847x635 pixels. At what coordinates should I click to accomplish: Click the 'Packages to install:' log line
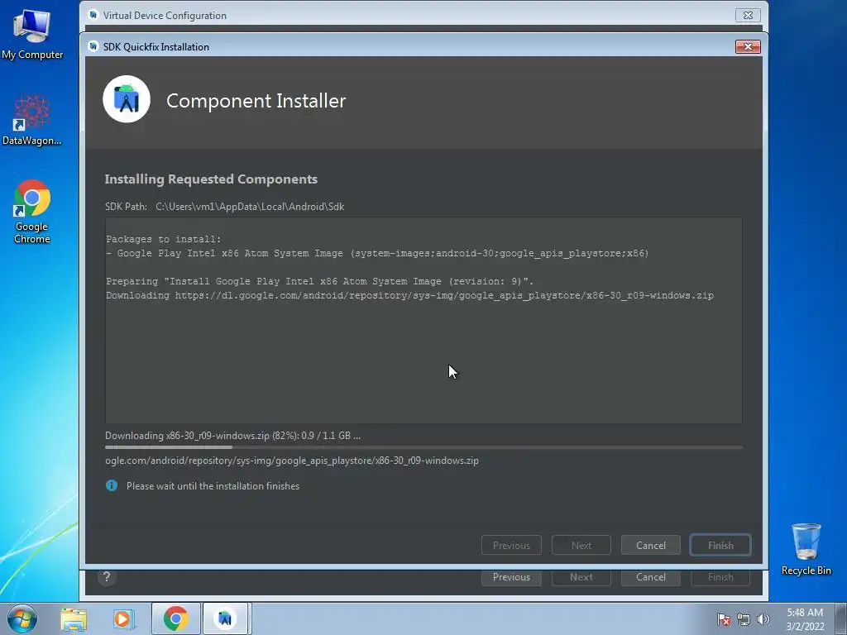click(x=163, y=239)
